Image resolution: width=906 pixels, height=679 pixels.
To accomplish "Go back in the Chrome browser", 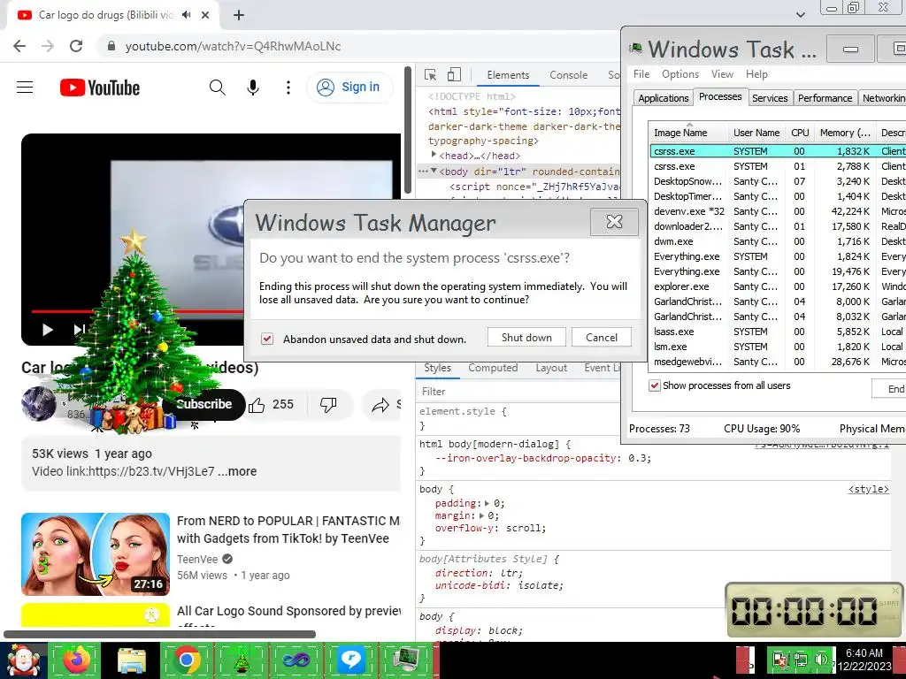I will [x=19, y=46].
